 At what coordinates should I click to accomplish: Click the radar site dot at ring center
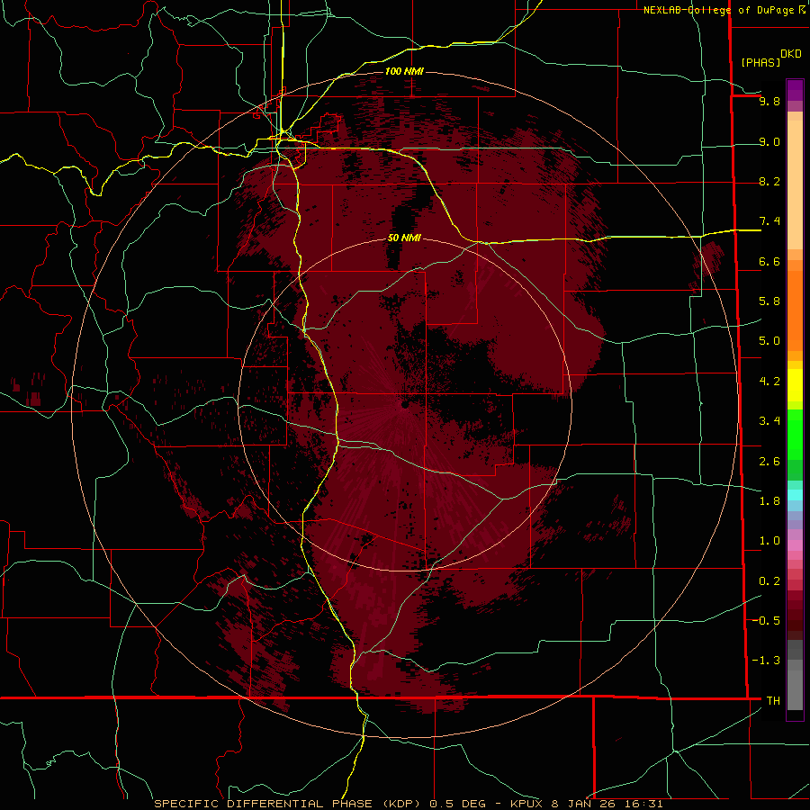[x=405, y=405]
